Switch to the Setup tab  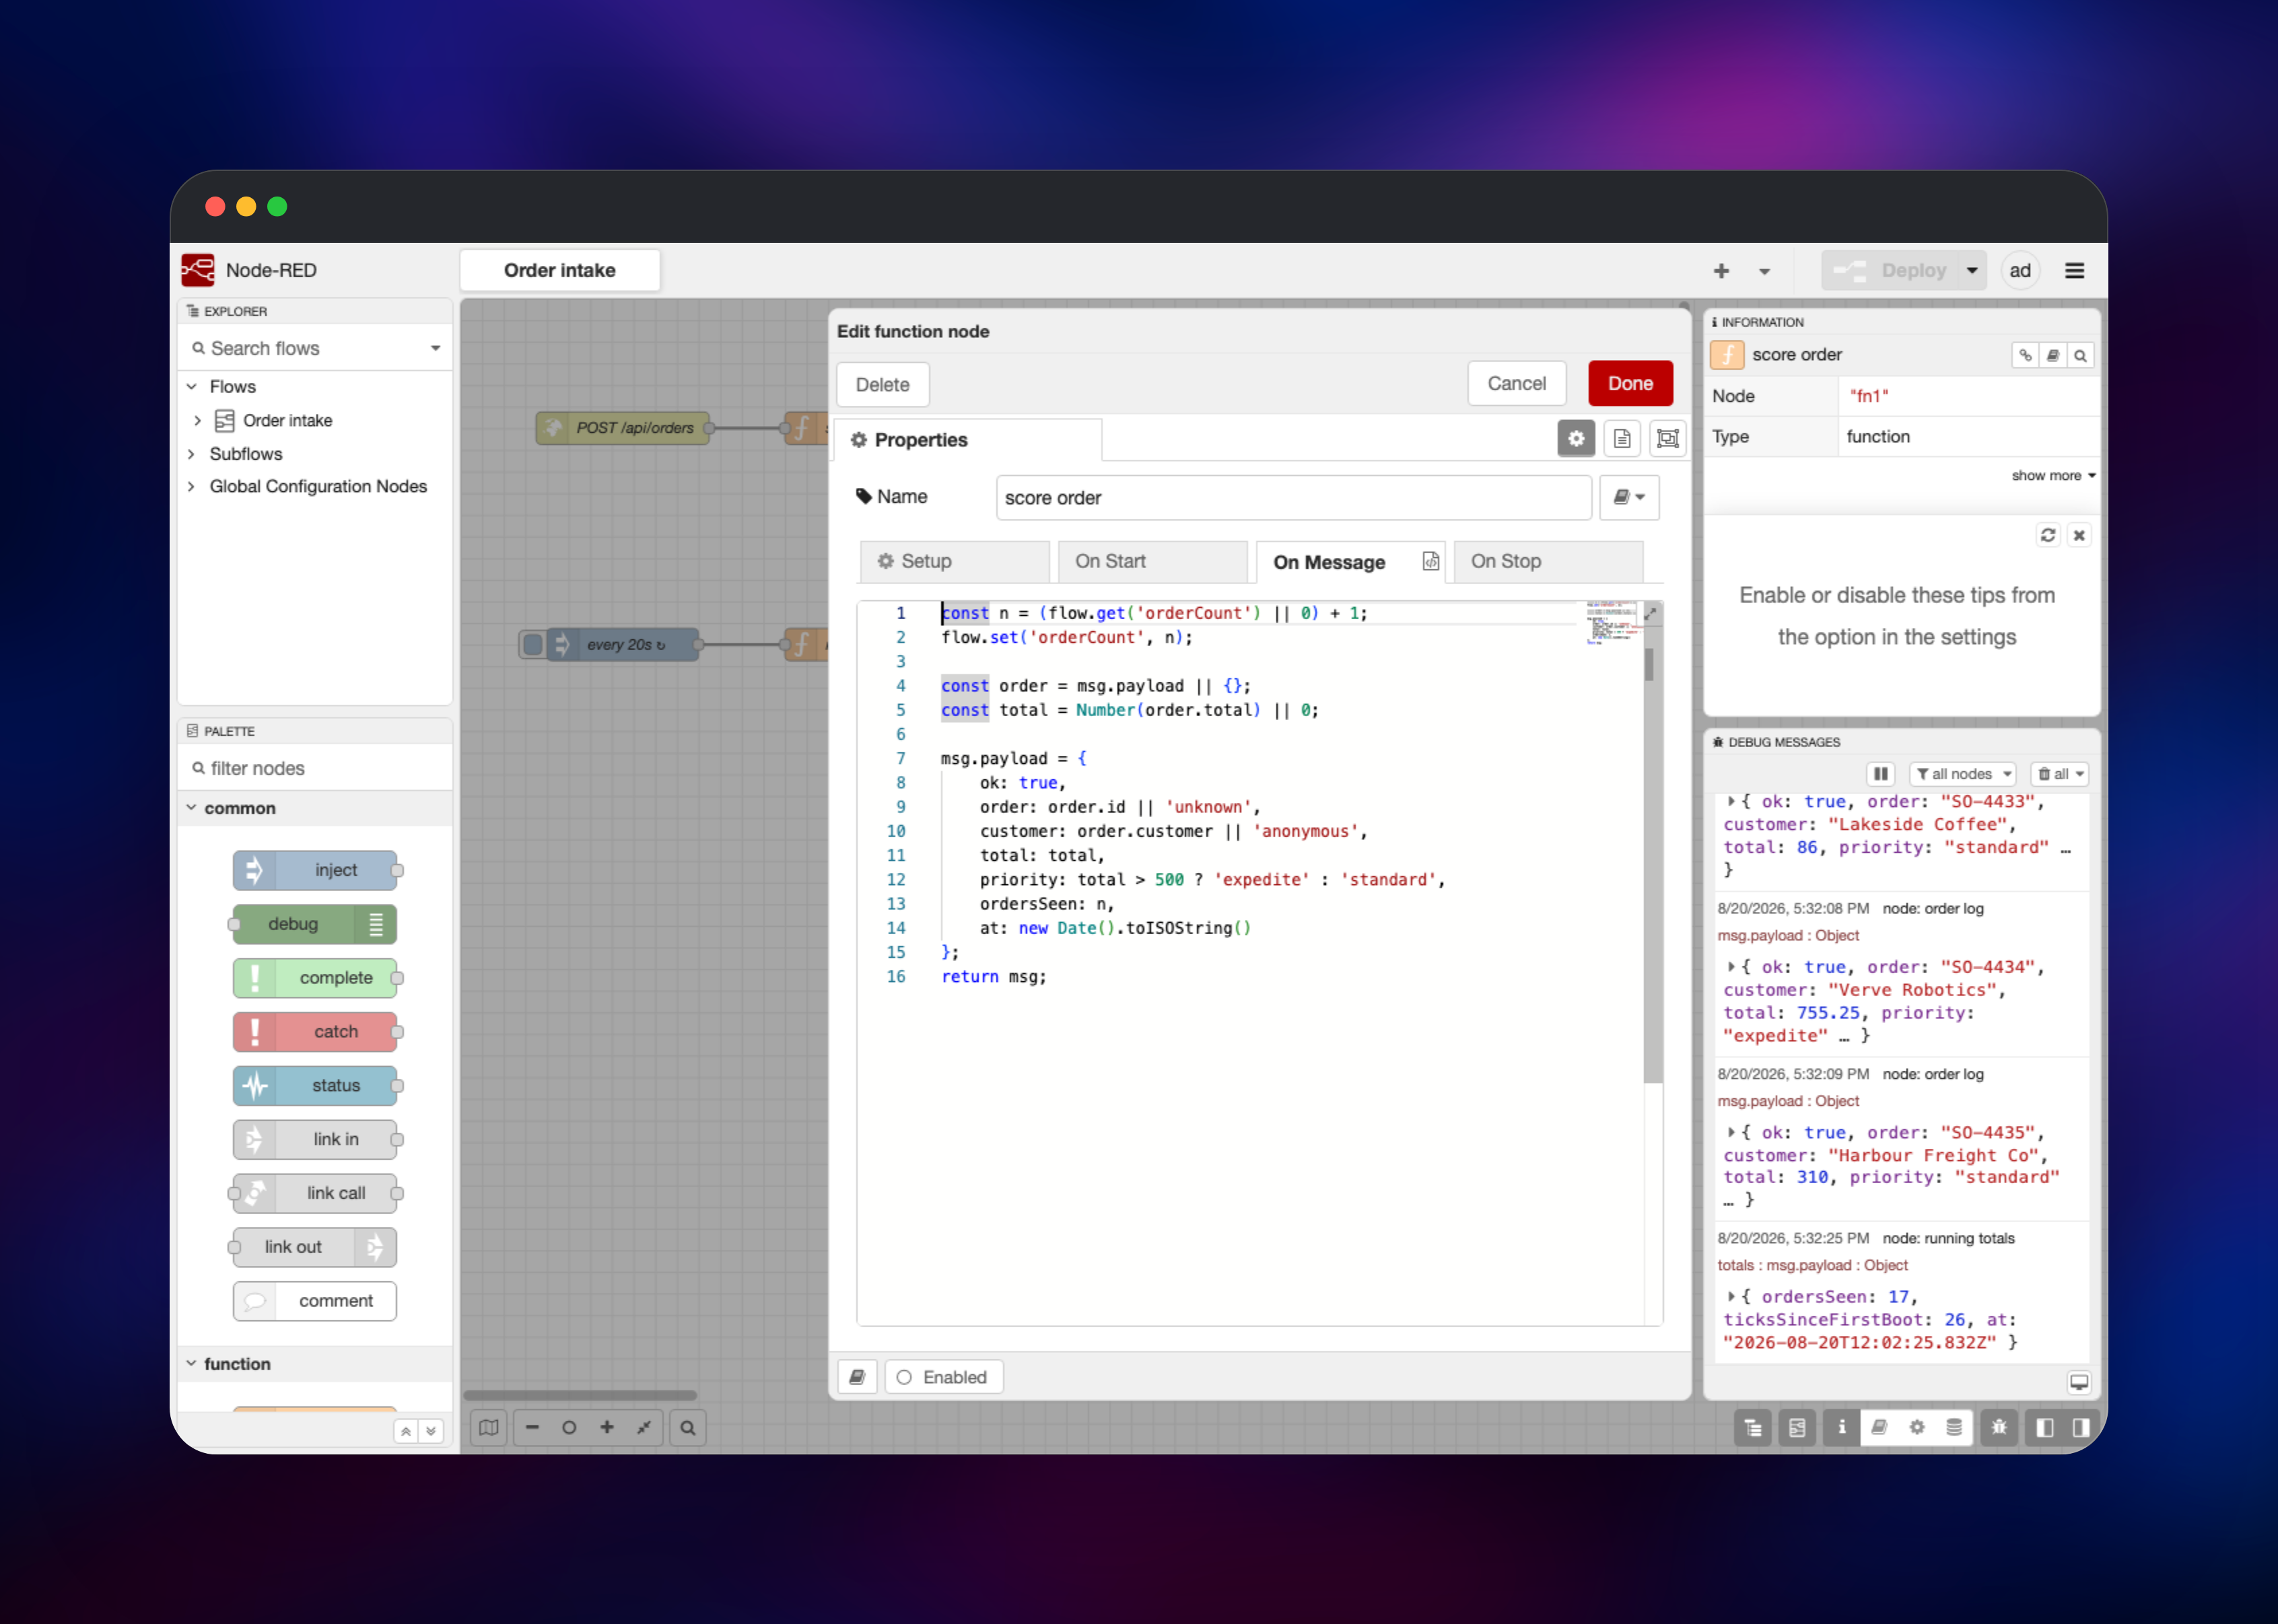[954, 561]
